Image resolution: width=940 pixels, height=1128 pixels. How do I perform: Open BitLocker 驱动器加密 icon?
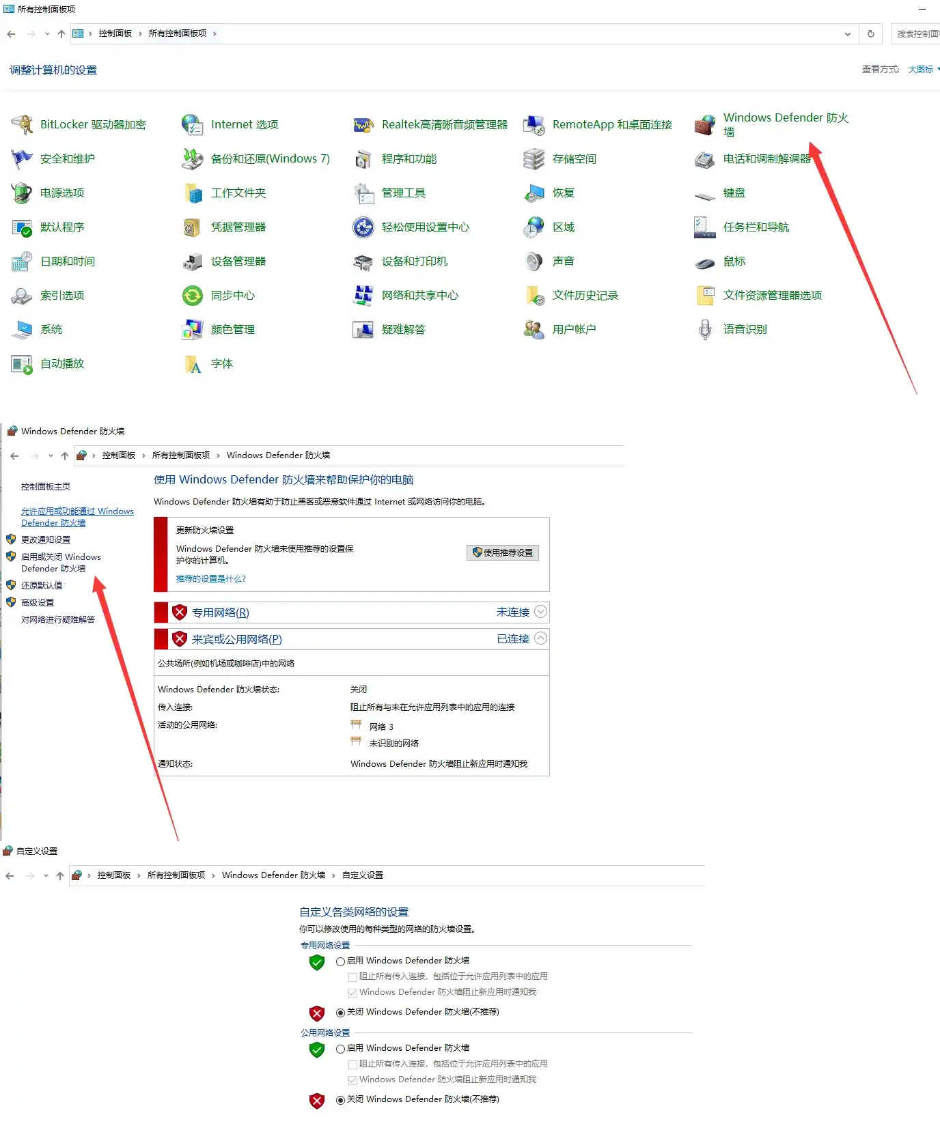click(x=22, y=125)
